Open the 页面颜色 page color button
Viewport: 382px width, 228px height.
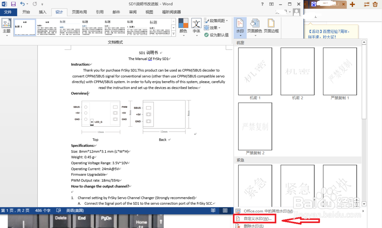pos(254,27)
